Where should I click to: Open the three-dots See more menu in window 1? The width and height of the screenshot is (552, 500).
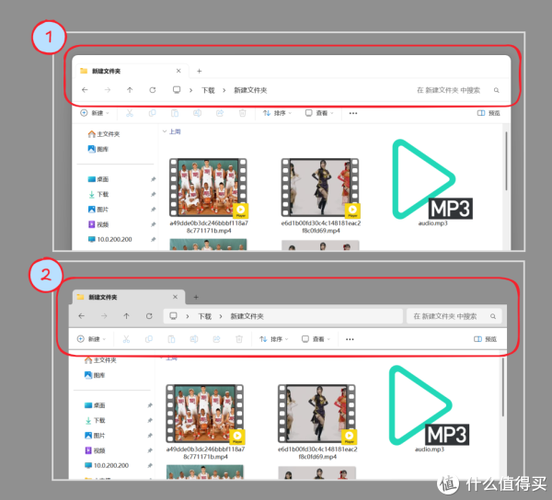(x=352, y=113)
